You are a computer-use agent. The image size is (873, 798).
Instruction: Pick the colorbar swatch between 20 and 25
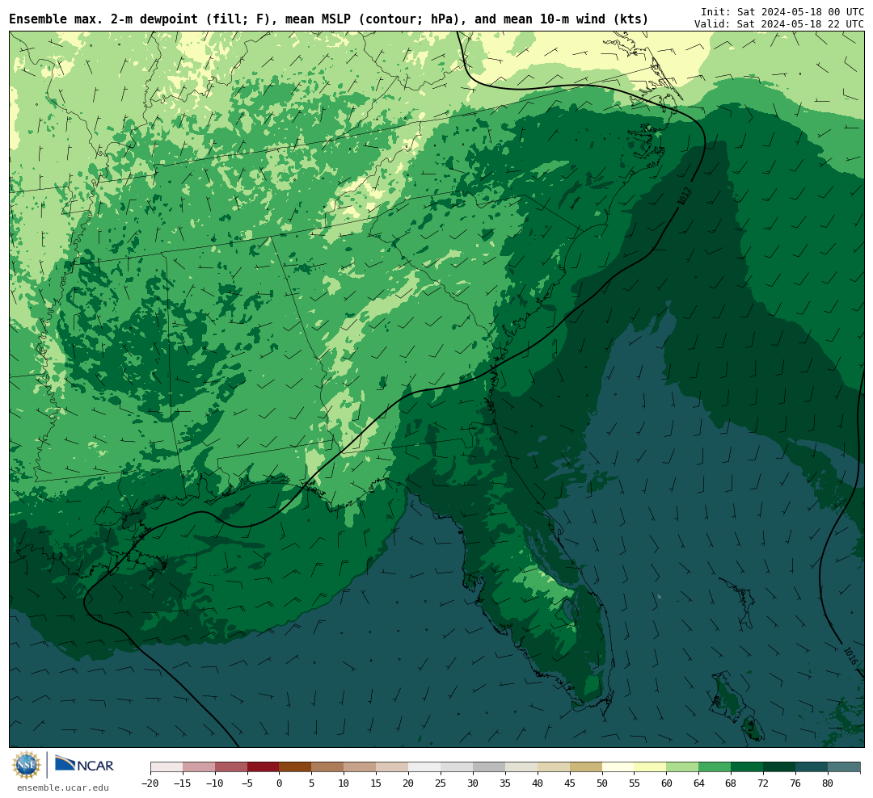(425, 767)
